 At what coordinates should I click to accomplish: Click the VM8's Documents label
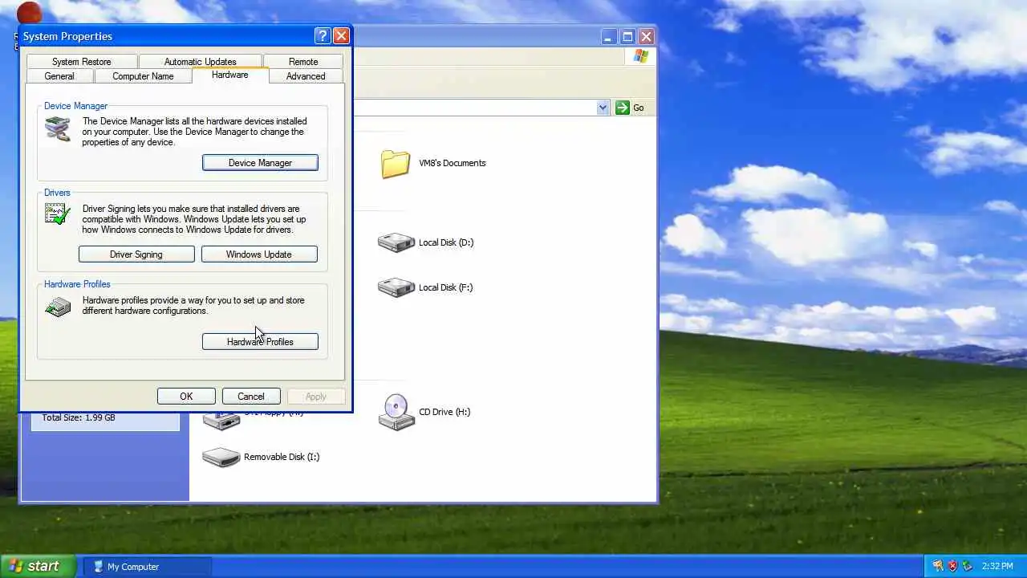(453, 163)
